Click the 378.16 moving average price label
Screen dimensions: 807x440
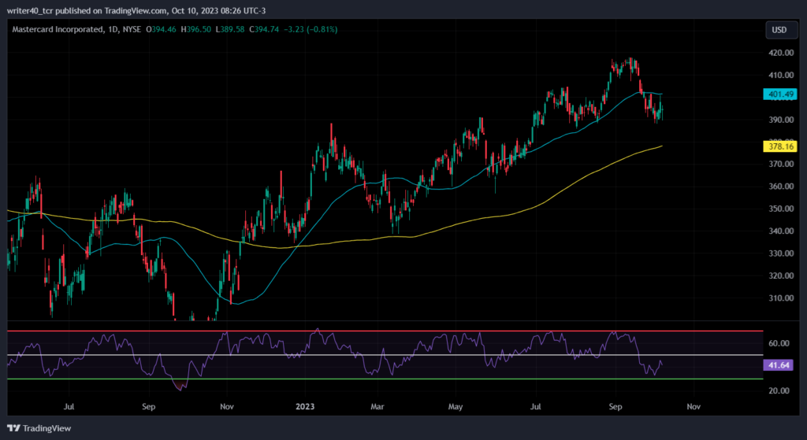tap(780, 146)
